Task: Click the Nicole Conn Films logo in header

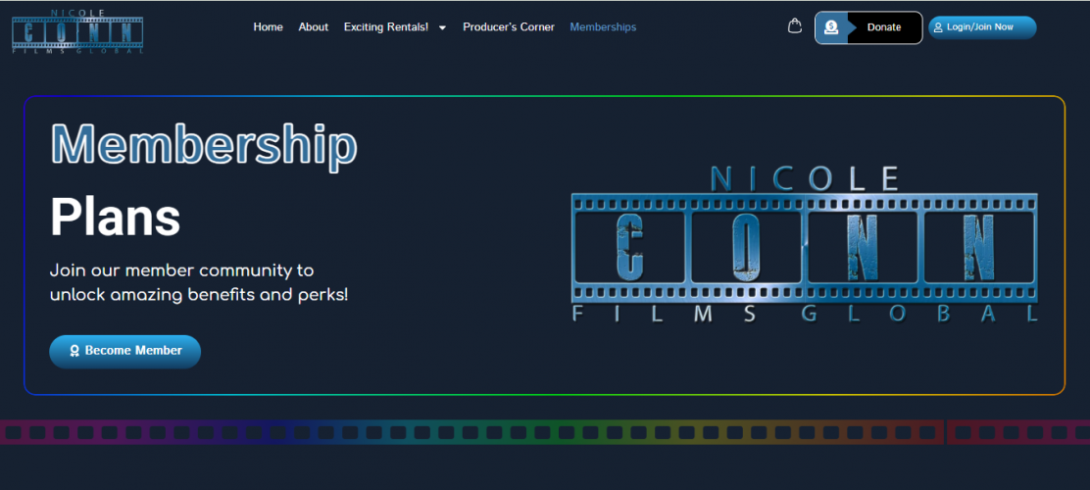Action: tap(77, 31)
